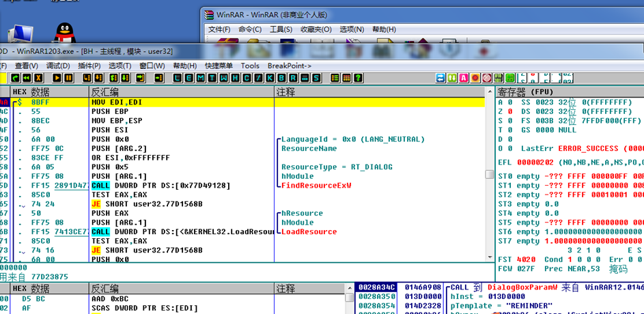This screenshot has height=314, width=644.
Task: Click disassembly scrollbar down arrow
Action: [x=489, y=257]
